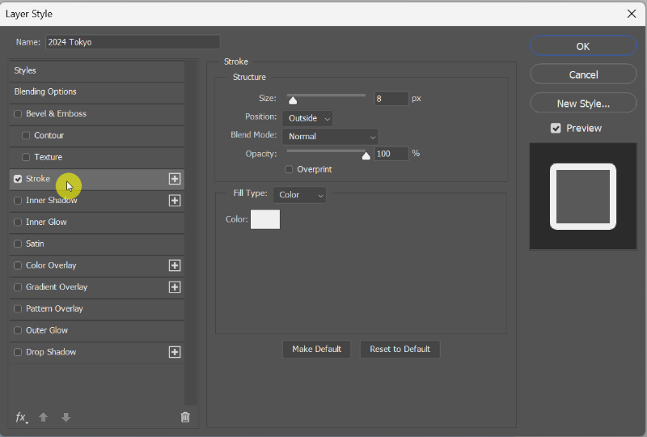Image resolution: width=647 pixels, height=437 pixels.
Task: Click the Reset to Default button
Action: (x=400, y=349)
